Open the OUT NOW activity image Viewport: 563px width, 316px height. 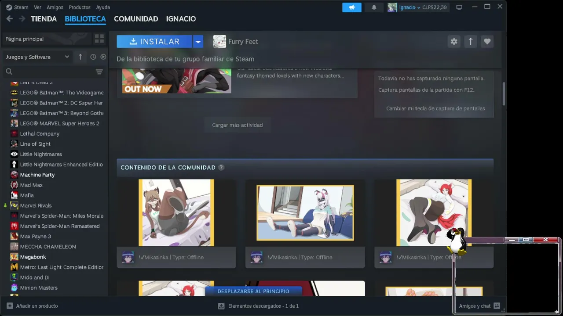[176, 81]
